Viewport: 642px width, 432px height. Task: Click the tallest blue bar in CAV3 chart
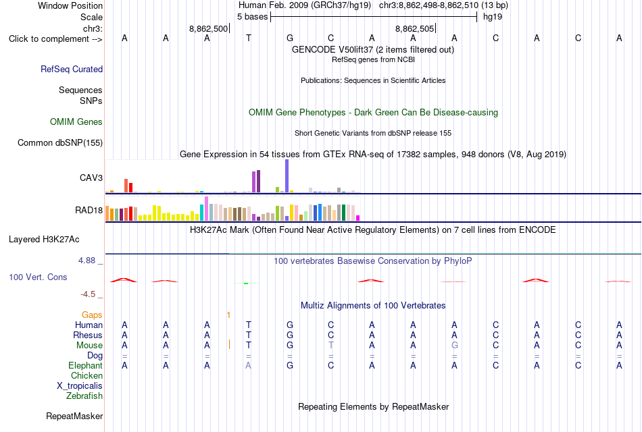287,176
